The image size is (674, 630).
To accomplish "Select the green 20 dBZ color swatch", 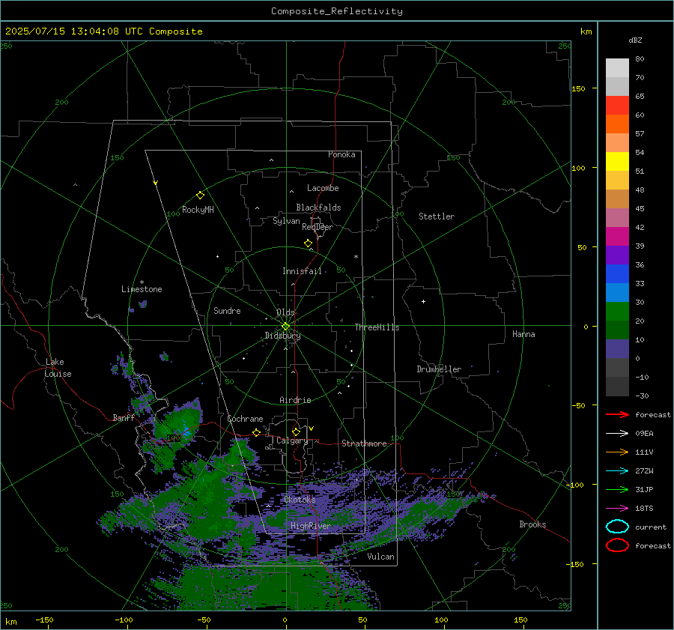I will point(617,311).
